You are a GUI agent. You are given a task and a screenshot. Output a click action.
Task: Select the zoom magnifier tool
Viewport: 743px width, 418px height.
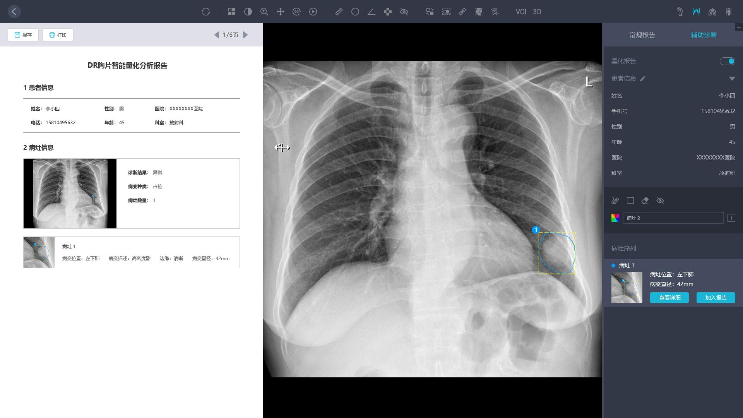click(x=264, y=12)
